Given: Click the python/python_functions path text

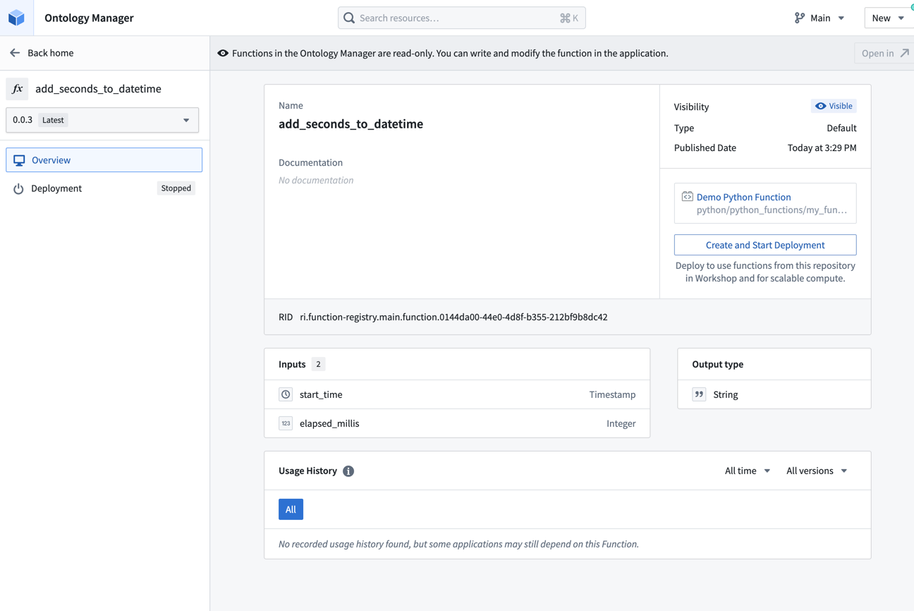Looking at the screenshot, I should (x=772, y=210).
